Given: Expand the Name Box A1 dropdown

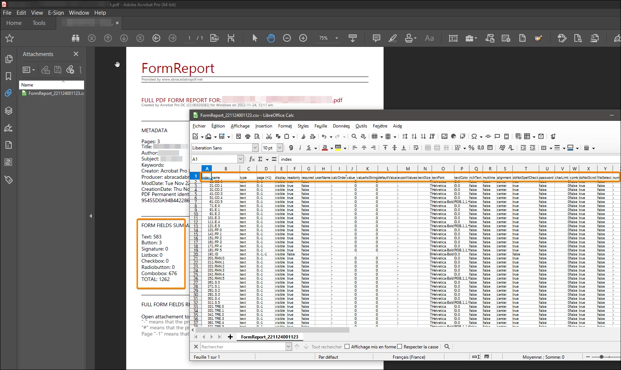Looking at the screenshot, I should (240, 159).
